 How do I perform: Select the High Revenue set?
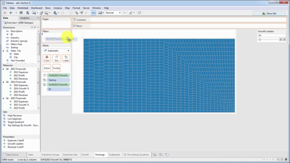(14, 115)
